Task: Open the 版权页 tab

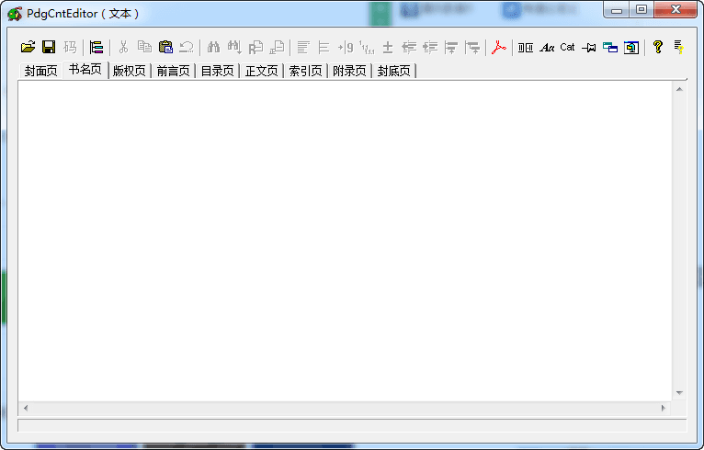Action: [129, 71]
